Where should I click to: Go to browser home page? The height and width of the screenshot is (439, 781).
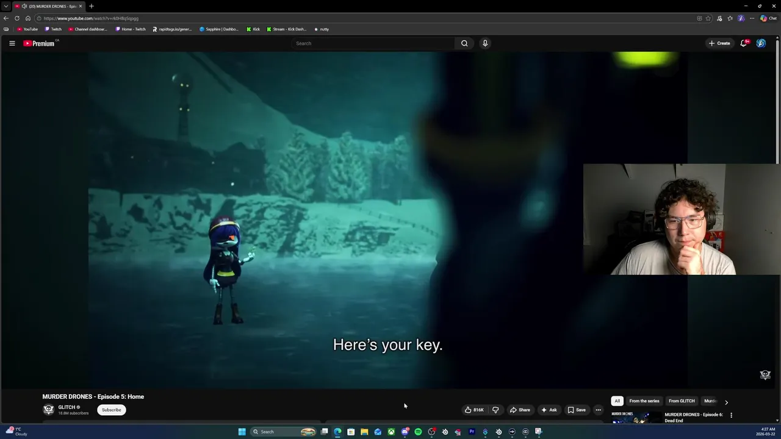point(27,18)
